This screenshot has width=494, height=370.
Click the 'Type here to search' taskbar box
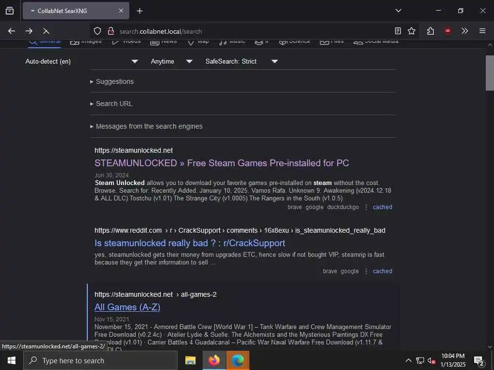pos(100,360)
